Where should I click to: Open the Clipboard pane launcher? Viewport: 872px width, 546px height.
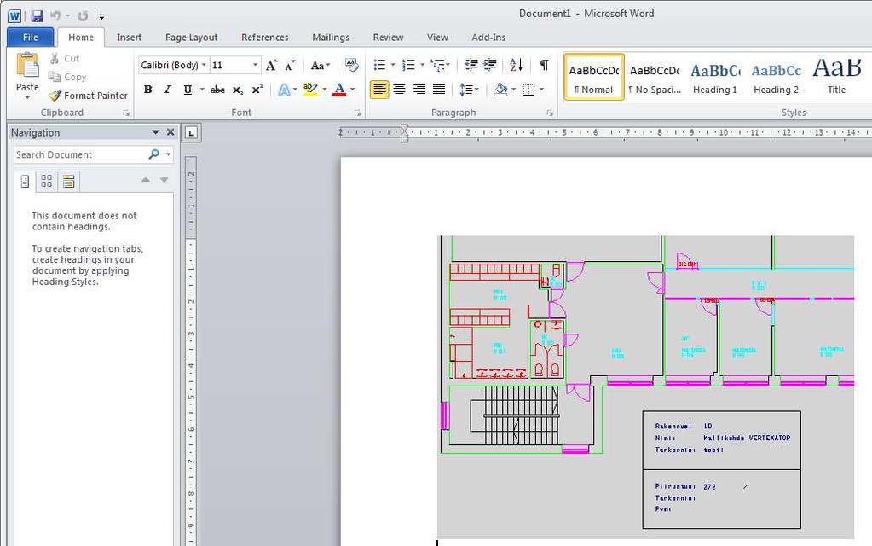click(126, 113)
